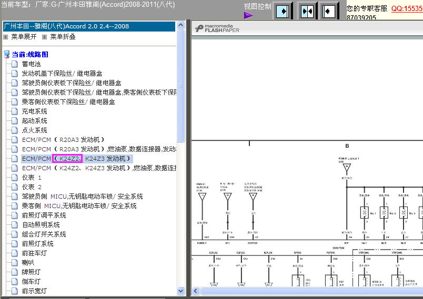The image size is (423, 299).
Task: Click the view control button with left arrow
Action: pyautogui.click(x=329, y=11)
